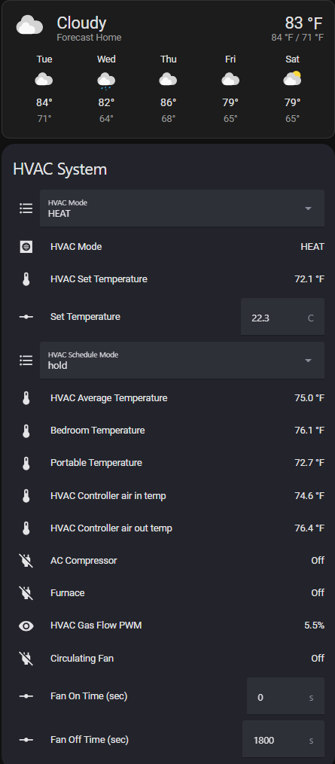Edit the Fan On Time field showing 0

click(x=285, y=696)
